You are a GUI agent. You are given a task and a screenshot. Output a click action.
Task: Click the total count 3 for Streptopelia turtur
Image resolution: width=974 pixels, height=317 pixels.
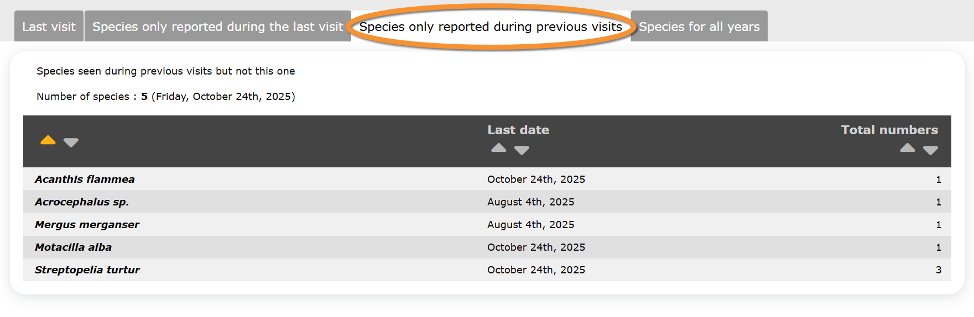938,270
